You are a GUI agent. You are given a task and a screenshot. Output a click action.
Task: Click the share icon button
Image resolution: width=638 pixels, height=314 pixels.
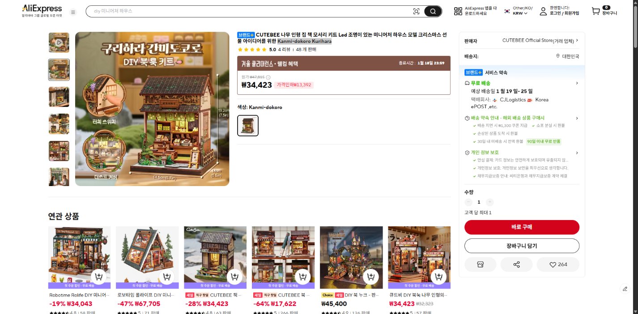[516, 264]
